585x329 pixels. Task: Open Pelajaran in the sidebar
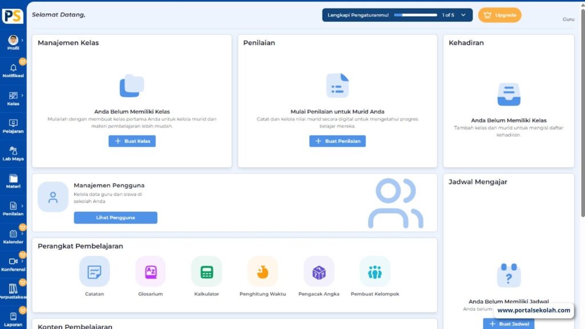13,125
